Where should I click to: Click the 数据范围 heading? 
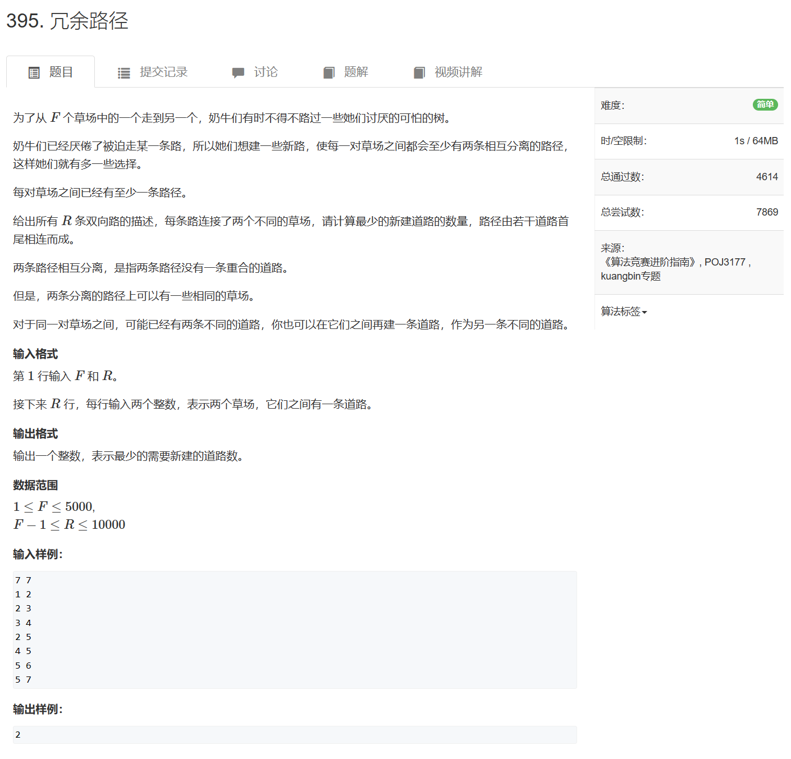pos(35,485)
